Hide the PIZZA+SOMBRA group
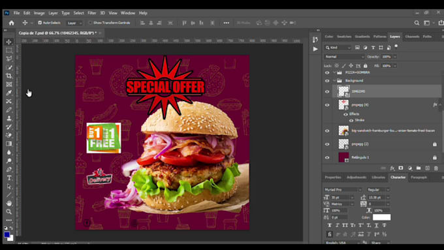The height and width of the screenshot is (250, 444). pos(327,72)
